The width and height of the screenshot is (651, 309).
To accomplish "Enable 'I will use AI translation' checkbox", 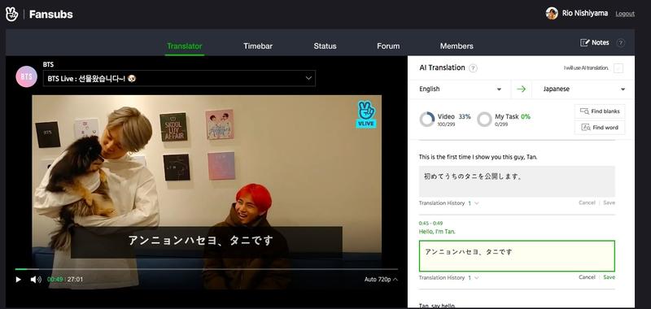I will (618, 68).
